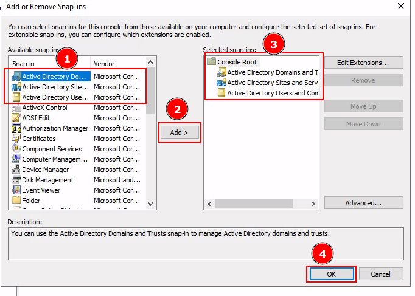
Task: Click the ActiveX Control icon
Action: [16, 108]
